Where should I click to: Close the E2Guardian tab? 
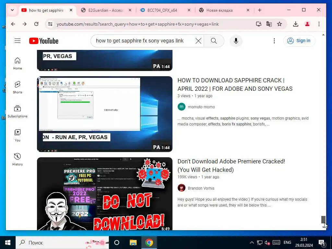coord(130,10)
